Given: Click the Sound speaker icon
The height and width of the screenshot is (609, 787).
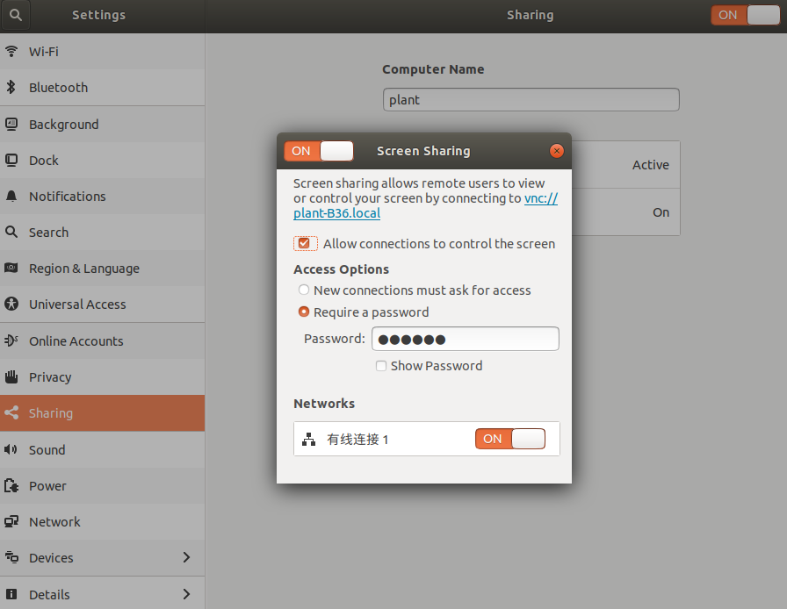Looking at the screenshot, I should (11, 449).
